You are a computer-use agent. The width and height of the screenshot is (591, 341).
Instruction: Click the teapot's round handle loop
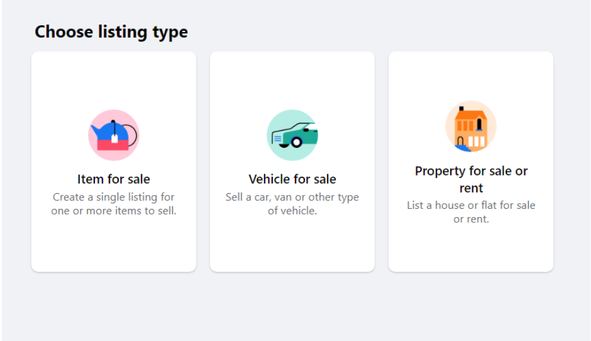click(x=130, y=135)
